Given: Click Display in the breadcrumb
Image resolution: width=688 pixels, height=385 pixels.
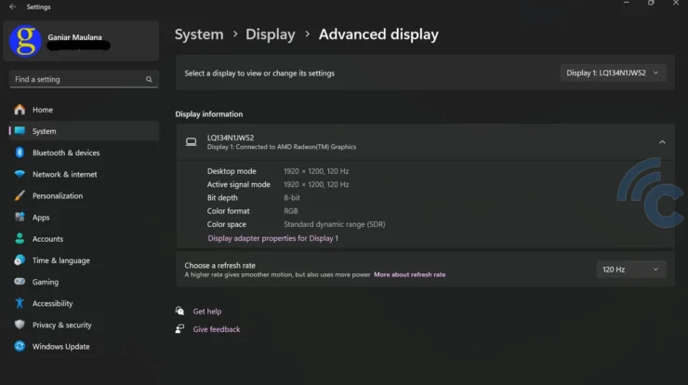Looking at the screenshot, I should click(271, 34).
